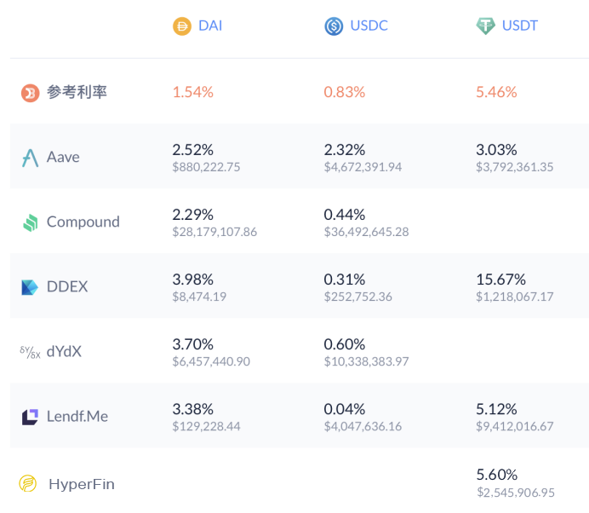Click Lendf.Me USDC rate 0.04%

345,409
